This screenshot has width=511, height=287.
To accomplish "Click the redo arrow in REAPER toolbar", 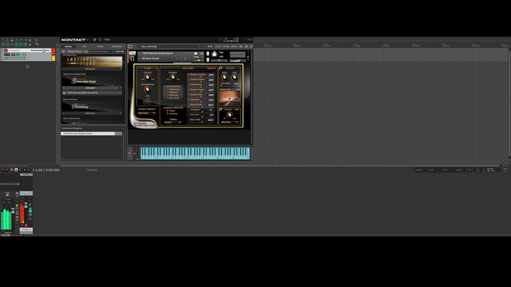I will pyautogui.click(x=25, y=40).
